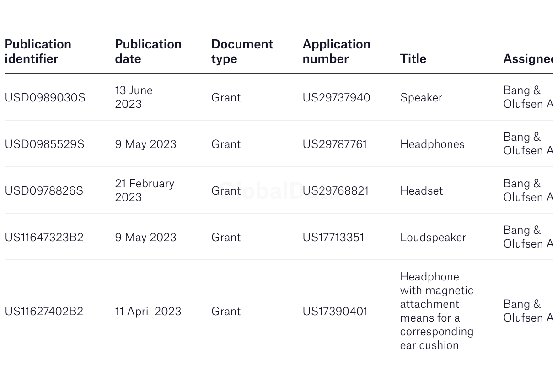Viewport: 558px width, 381px height.
Task: Open publication US11647323B2
Action: pyautogui.click(x=44, y=238)
